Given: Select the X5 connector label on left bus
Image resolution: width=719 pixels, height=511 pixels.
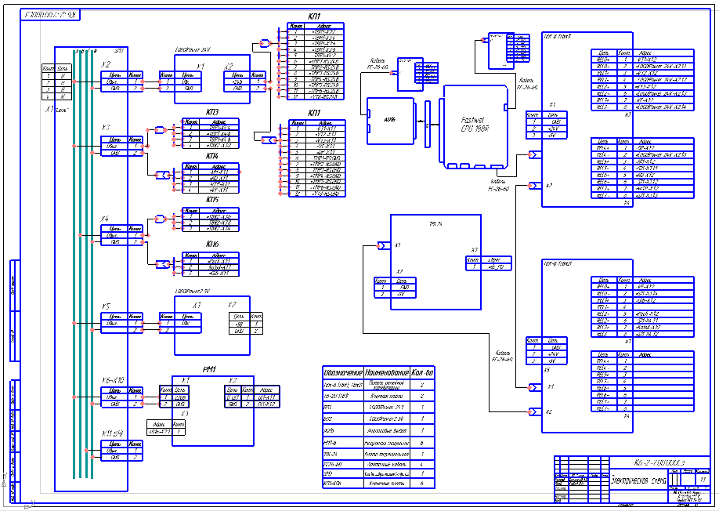Looking at the screenshot, I should pyautogui.click(x=106, y=307).
